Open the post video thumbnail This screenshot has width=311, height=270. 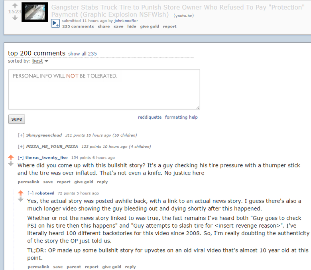tap(35, 12)
